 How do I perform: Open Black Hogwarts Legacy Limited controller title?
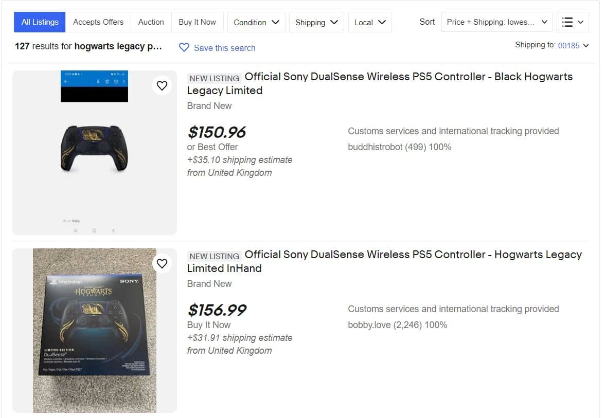(x=380, y=83)
